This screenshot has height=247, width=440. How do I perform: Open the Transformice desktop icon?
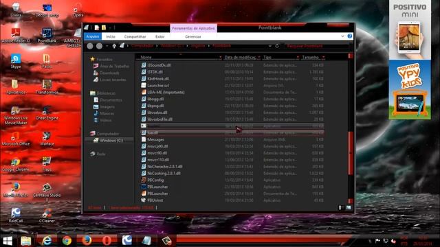click(x=47, y=87)
